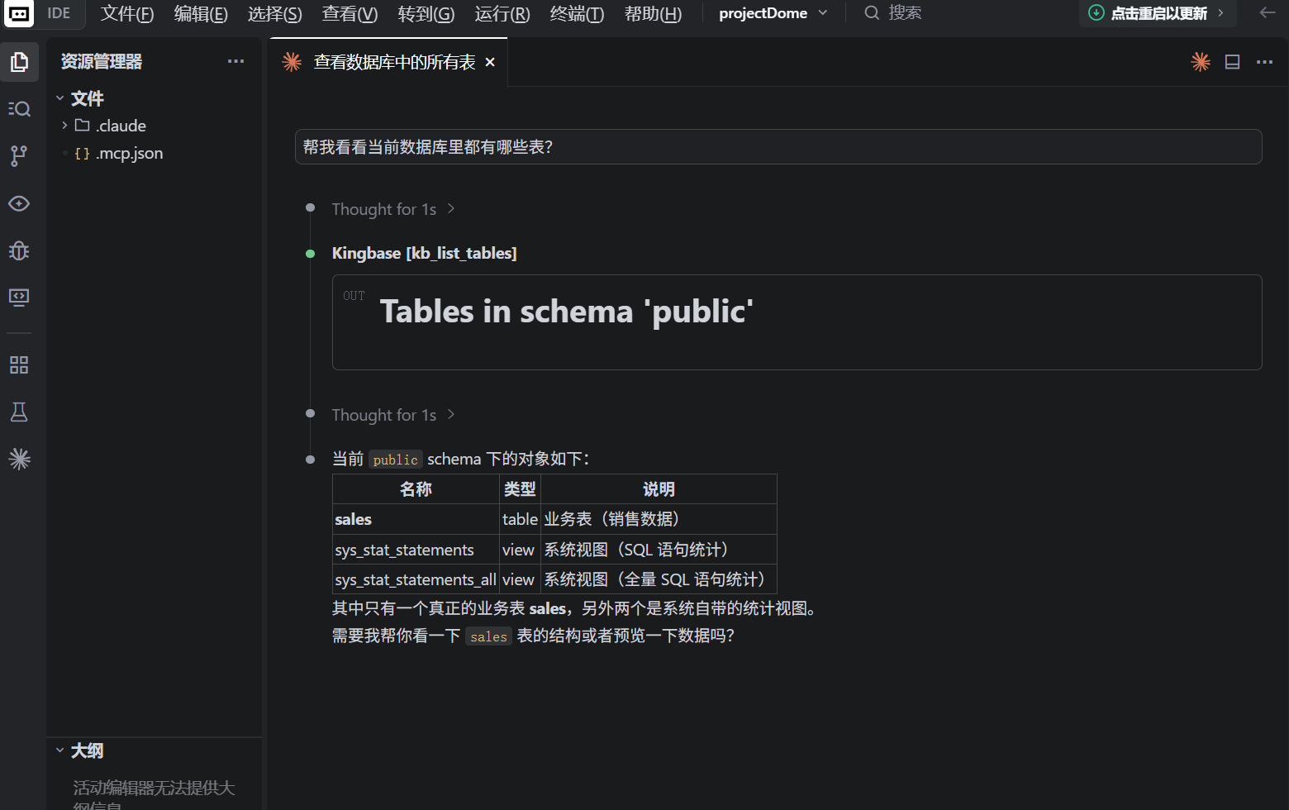Click the sales inline code tag in last line
Screen dimensions: 1289x810
(488, 636)
